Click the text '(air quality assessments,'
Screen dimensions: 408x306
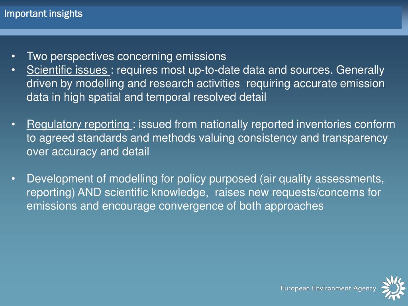click(322, 179)
